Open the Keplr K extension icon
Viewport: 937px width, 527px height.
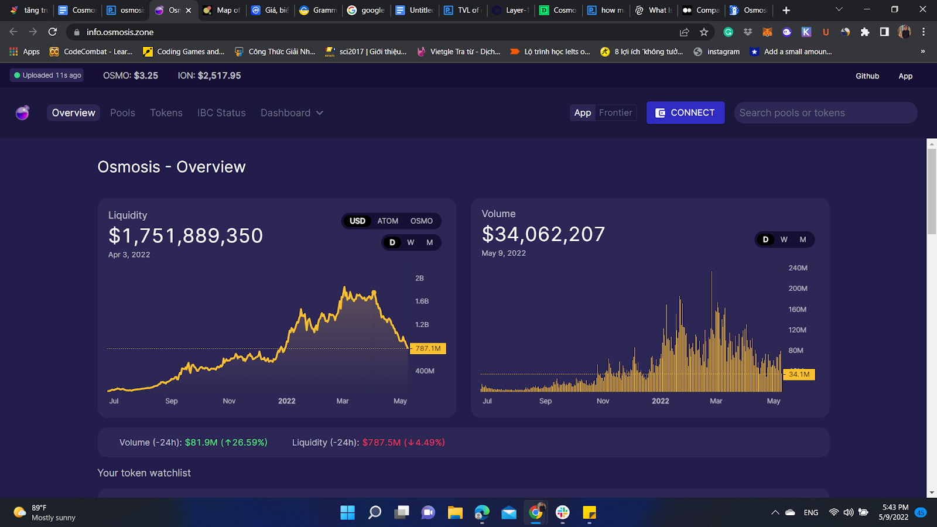[806, 32]
